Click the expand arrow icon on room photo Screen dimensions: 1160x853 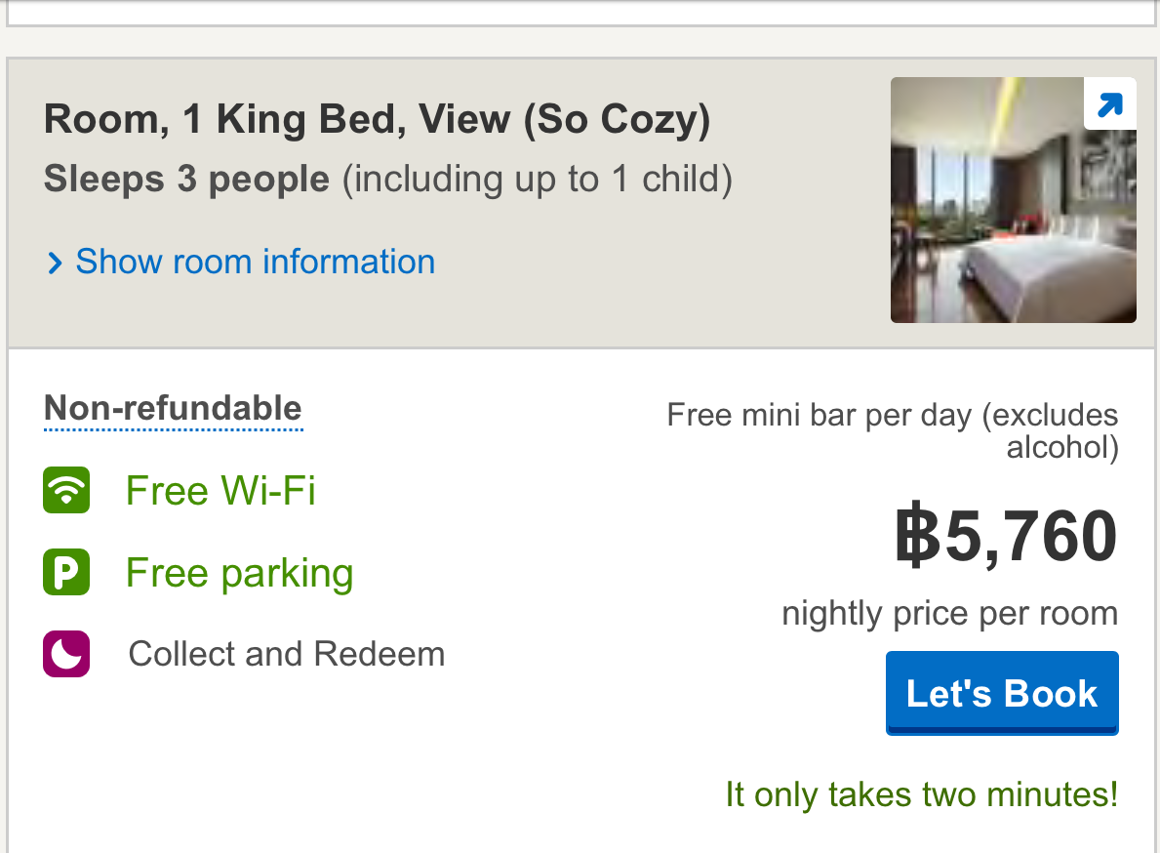pos(1110,103)
